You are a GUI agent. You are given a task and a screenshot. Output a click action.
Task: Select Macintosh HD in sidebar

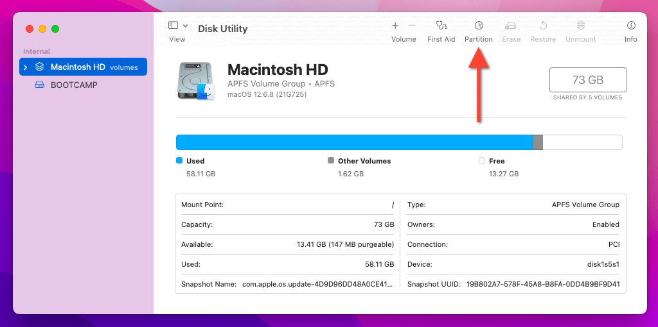[x=83, y=67]
